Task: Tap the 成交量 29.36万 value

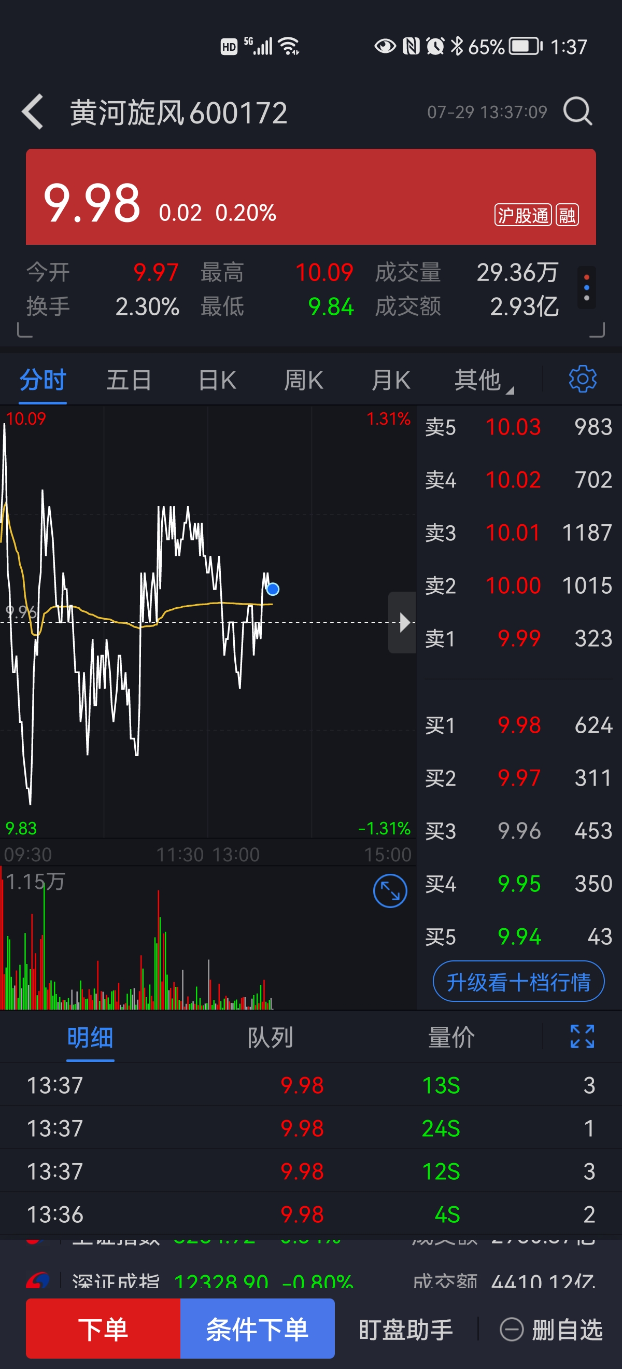Action: pos(517,272)
